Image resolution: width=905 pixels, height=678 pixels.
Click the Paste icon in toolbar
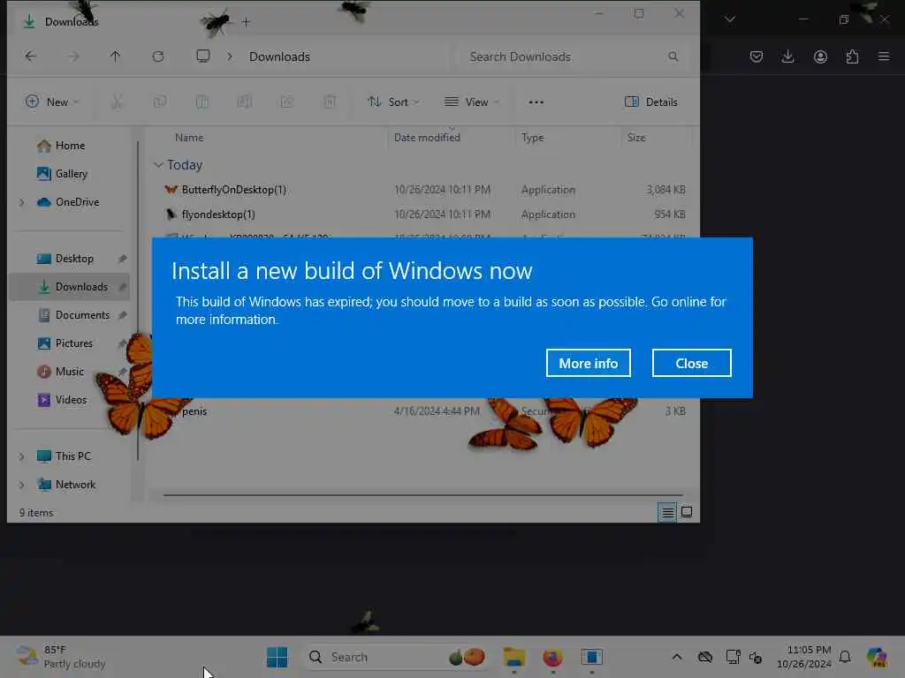click(x=202, y=102)
